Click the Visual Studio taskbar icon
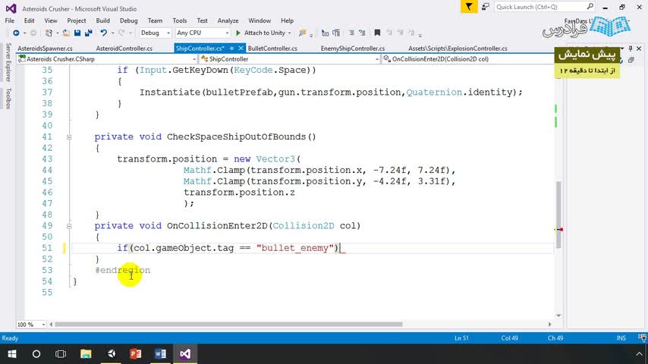Screen dimensions: 648x364 click(x=185, y=354)
